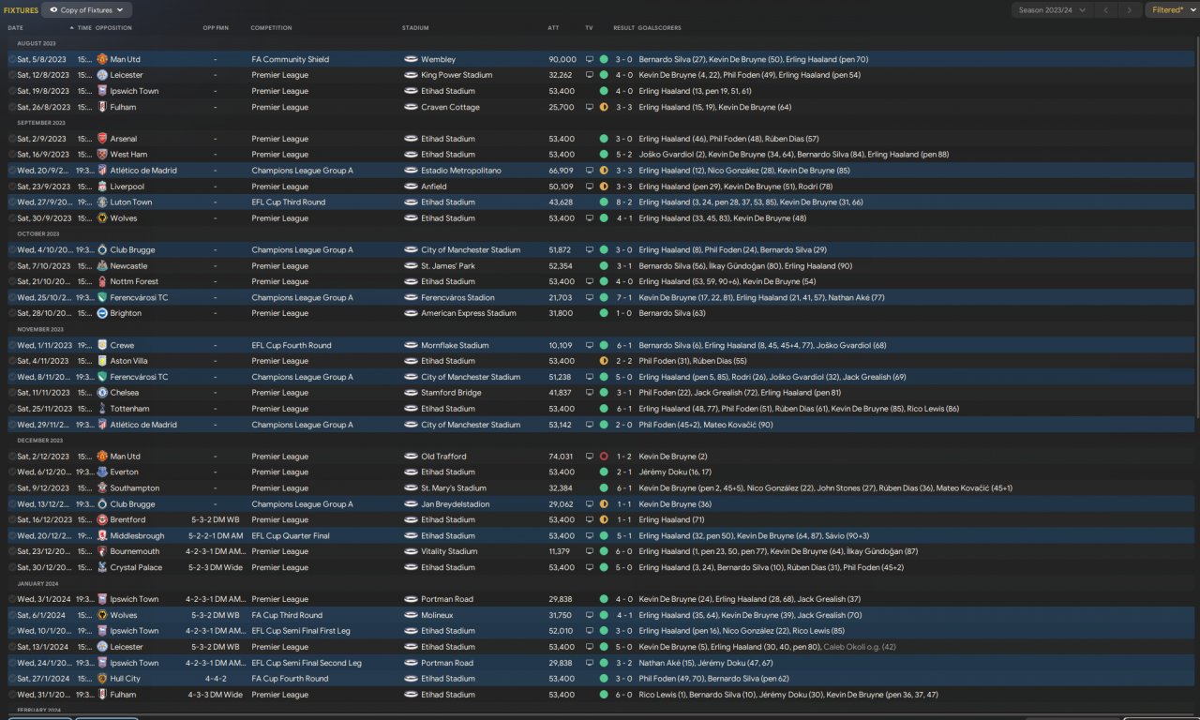
Task: Click the Vitality Stadium name
Action: 449,552
